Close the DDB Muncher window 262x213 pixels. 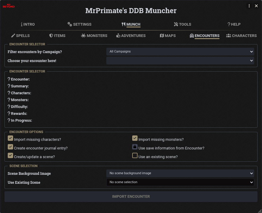point(256,6)
